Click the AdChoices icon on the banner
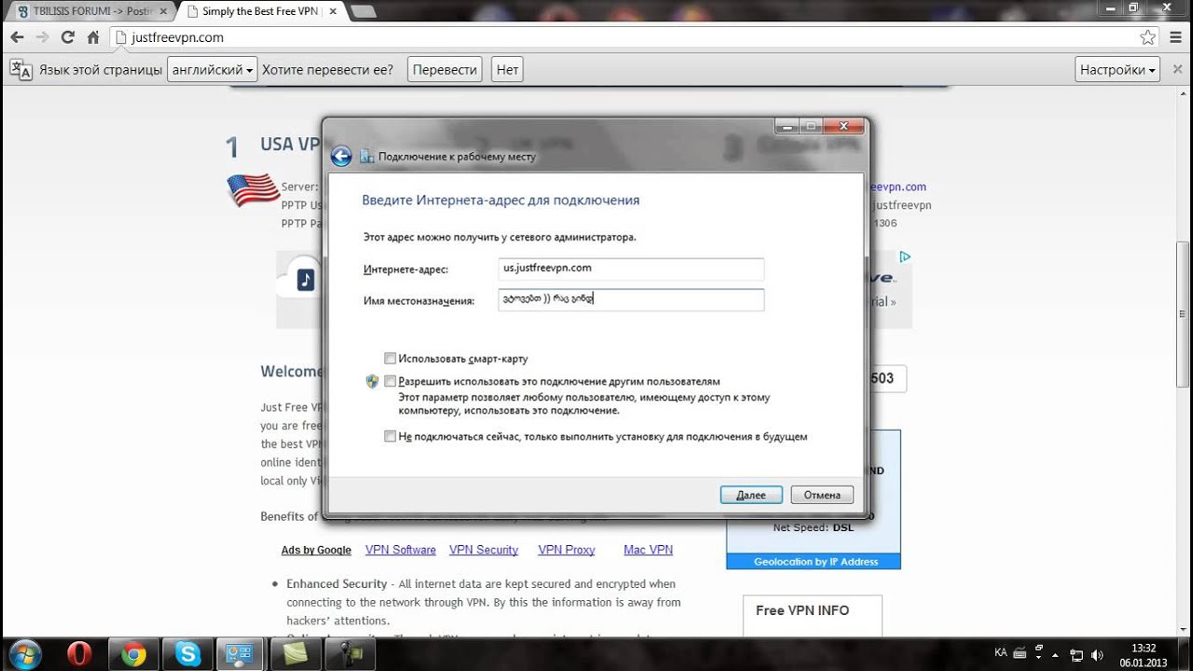This screenshot has width=1193, height=671. coord(904,256)
